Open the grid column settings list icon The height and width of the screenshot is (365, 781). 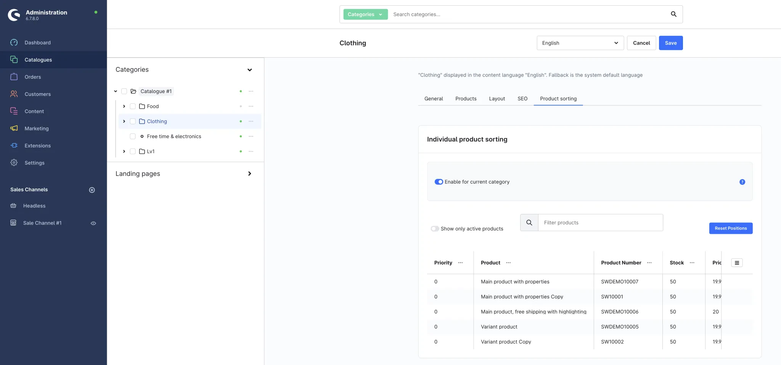[736, 263]
